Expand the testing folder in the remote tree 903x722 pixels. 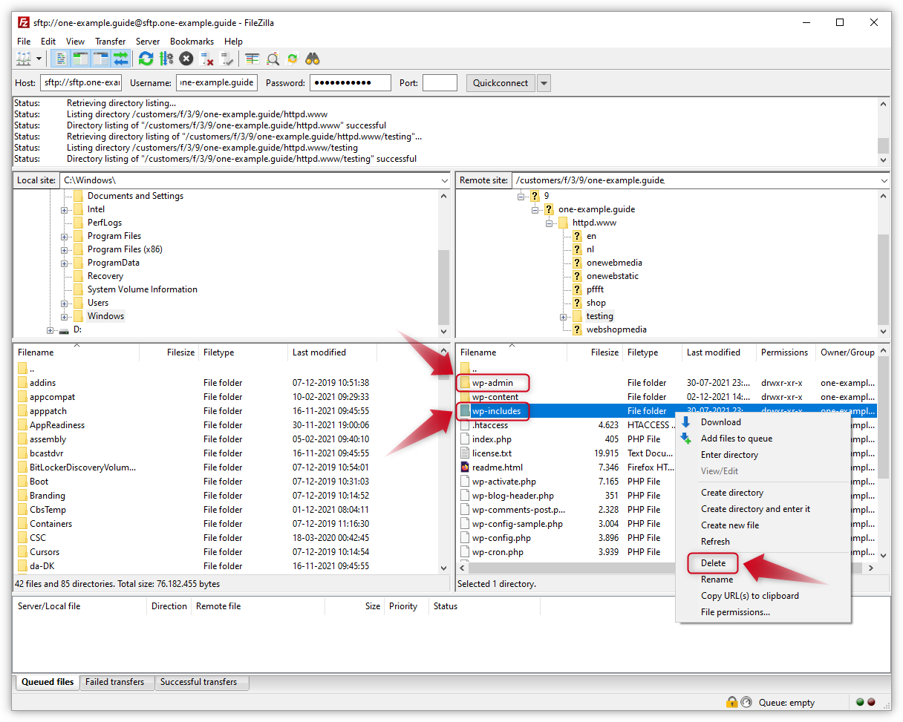[x=564, y=316]
